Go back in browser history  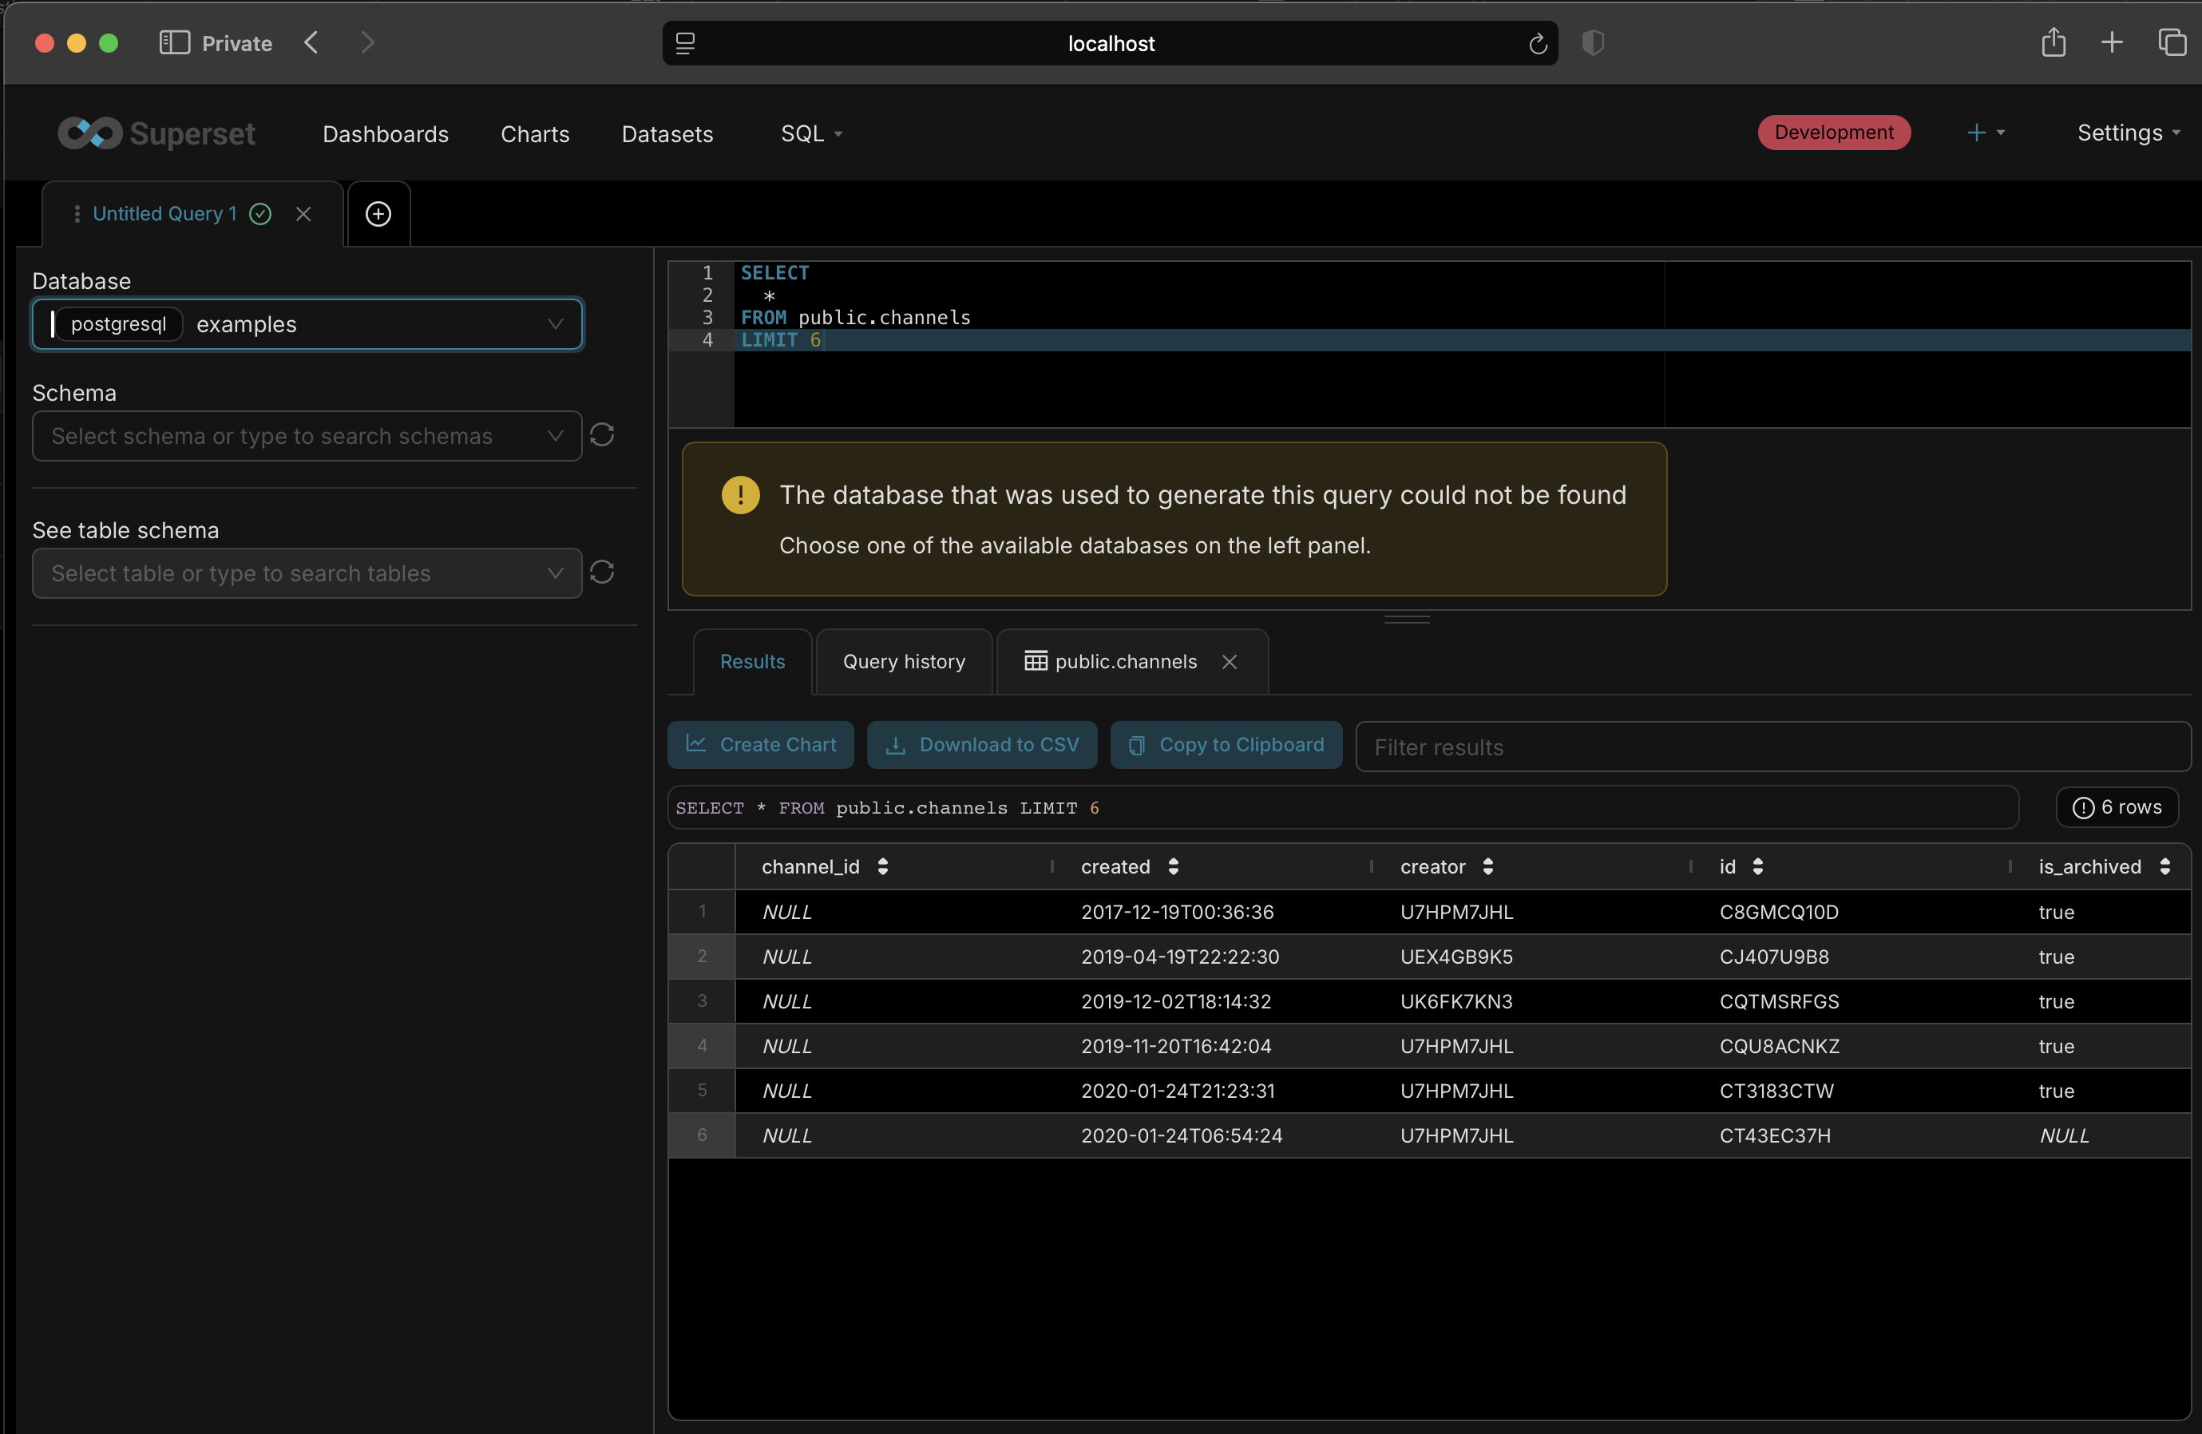point(312,42)
